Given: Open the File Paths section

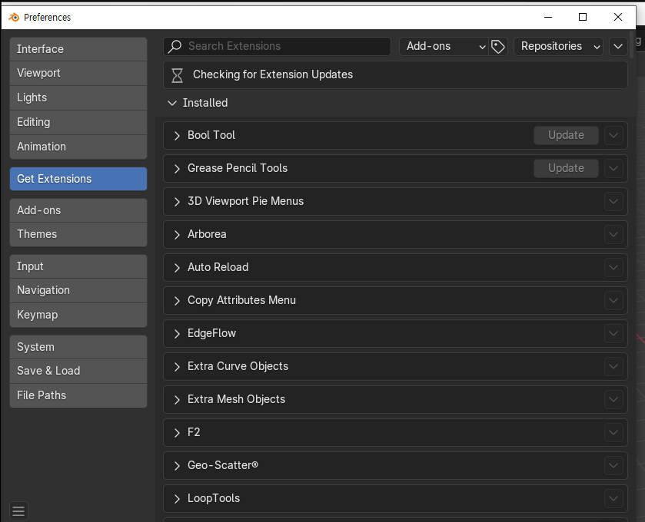Looking at the screenshot, I should (78, 395).
